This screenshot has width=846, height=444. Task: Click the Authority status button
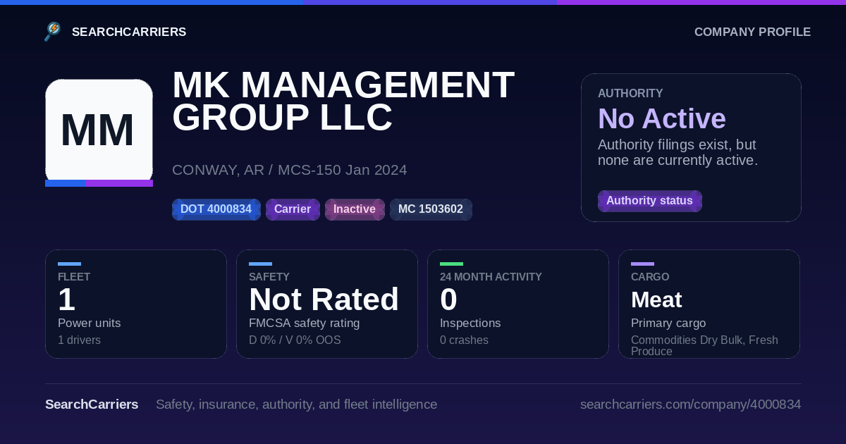tap(649, 201)
